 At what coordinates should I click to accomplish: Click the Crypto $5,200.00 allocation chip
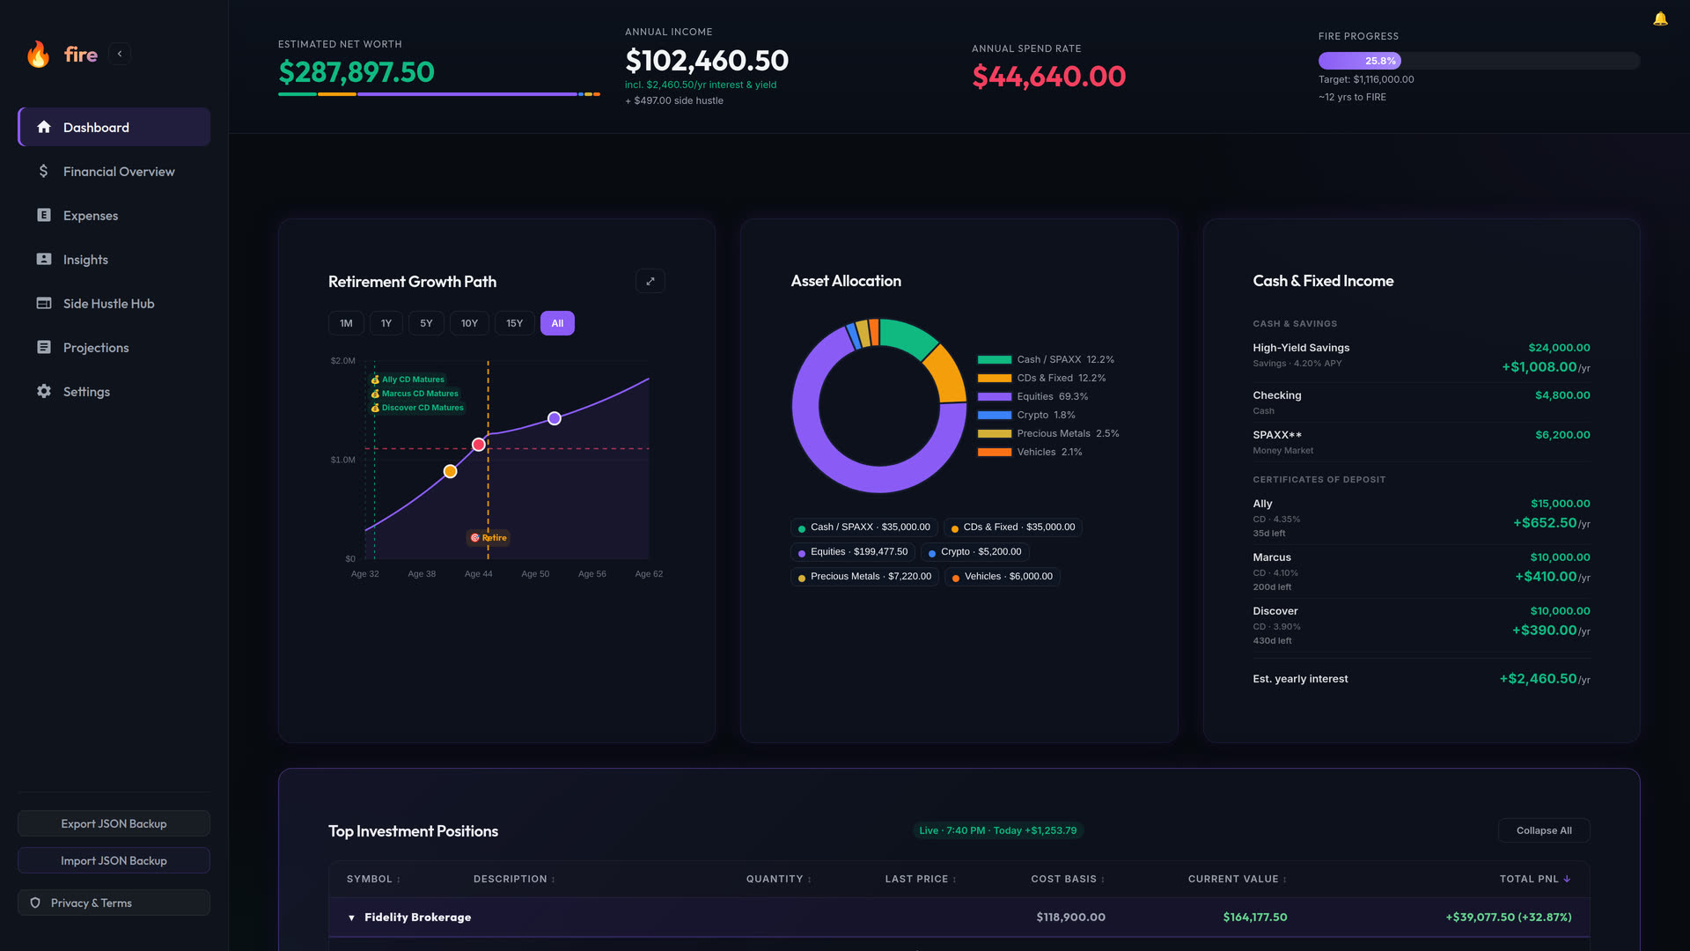(975, 552)
